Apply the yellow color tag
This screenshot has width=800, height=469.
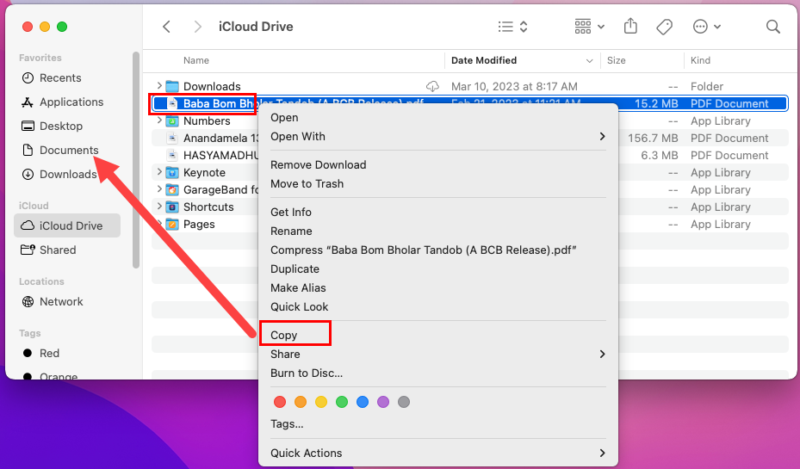pyautogui.click(x=321, y=402)
